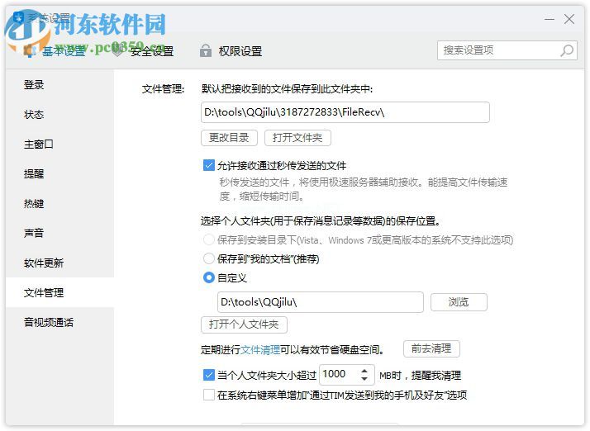Image resolution: width=590 pixels, height=431 pixels.
Task: Click the FileRecv folder path field
Action: [345, 112]
